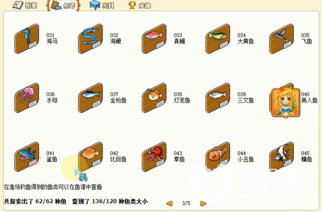Open the red sea bream (真鲷) entry
Image resolution: width=322 pixels, height=212 pixels.
[154, 39]
